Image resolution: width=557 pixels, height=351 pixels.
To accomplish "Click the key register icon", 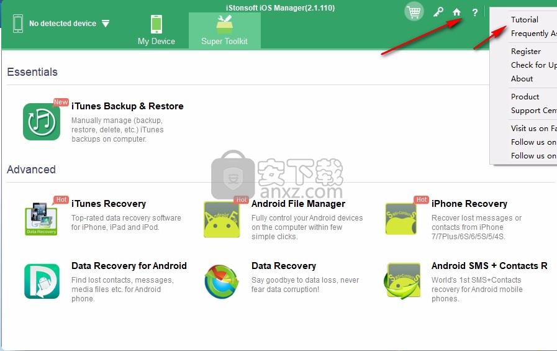I will pyautogui.click(x=438, y=12).
